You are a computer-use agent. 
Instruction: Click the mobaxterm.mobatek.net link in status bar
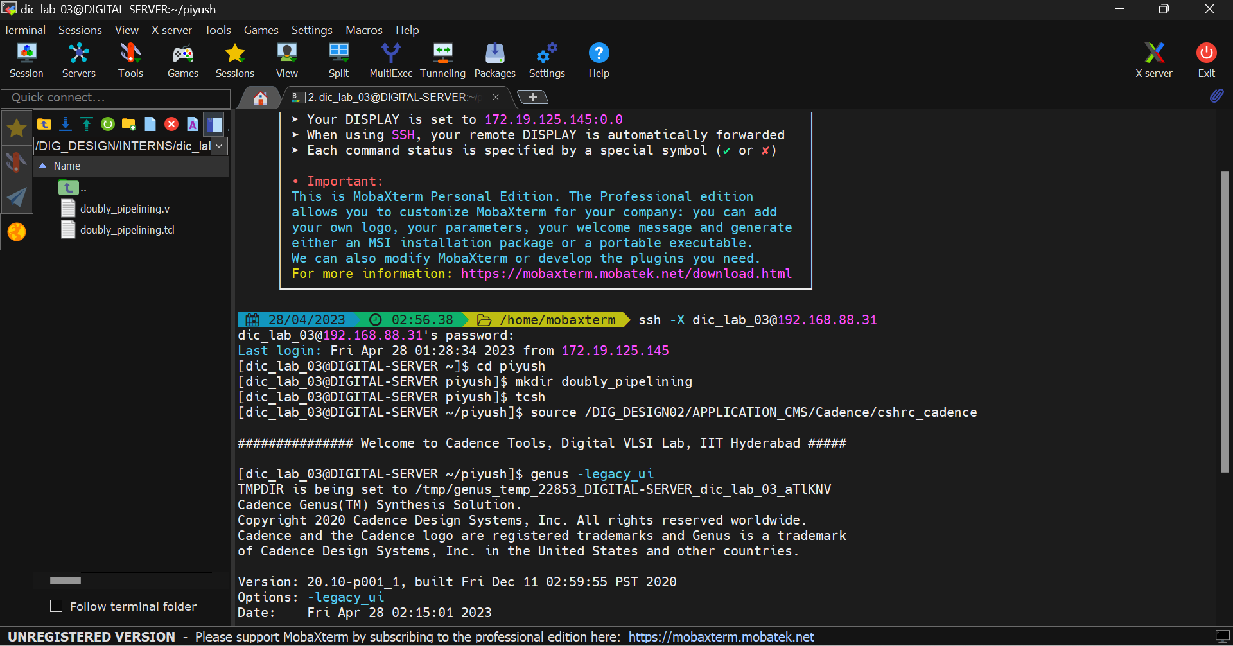[x=721, y=636]
